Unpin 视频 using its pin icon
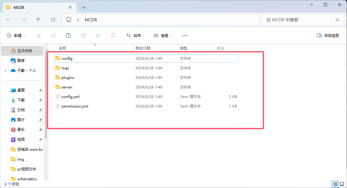This screenshot has width=347, height=188. click(x=40, y=140)
